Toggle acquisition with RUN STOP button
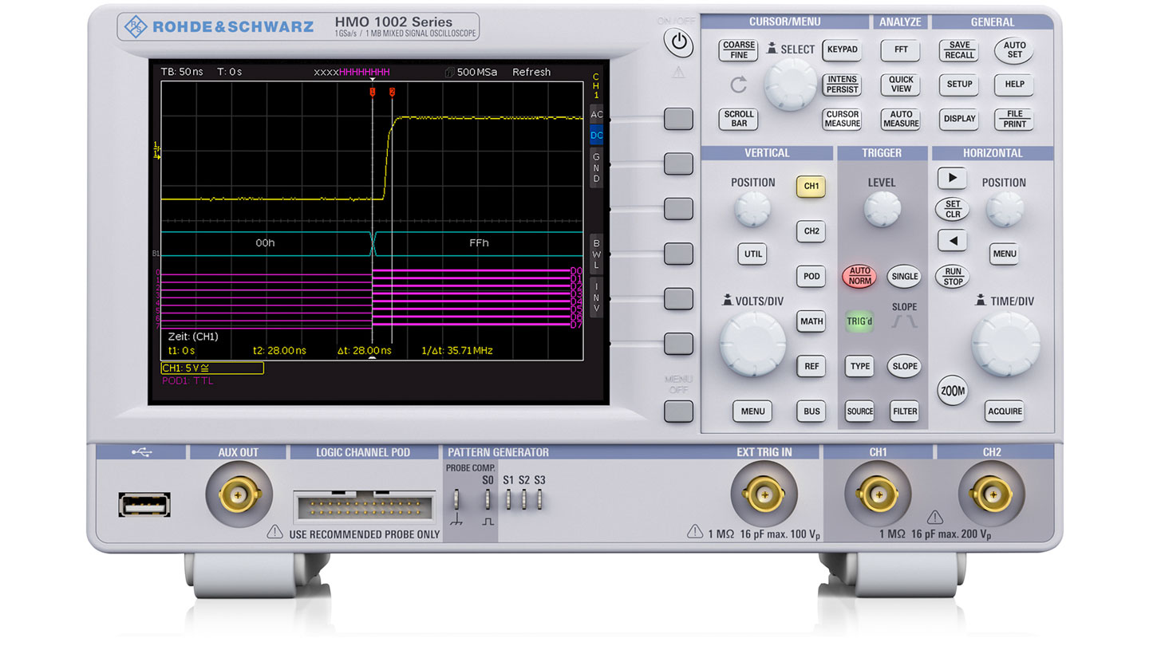Screen dimensions: 1149x646 (952, 277)
